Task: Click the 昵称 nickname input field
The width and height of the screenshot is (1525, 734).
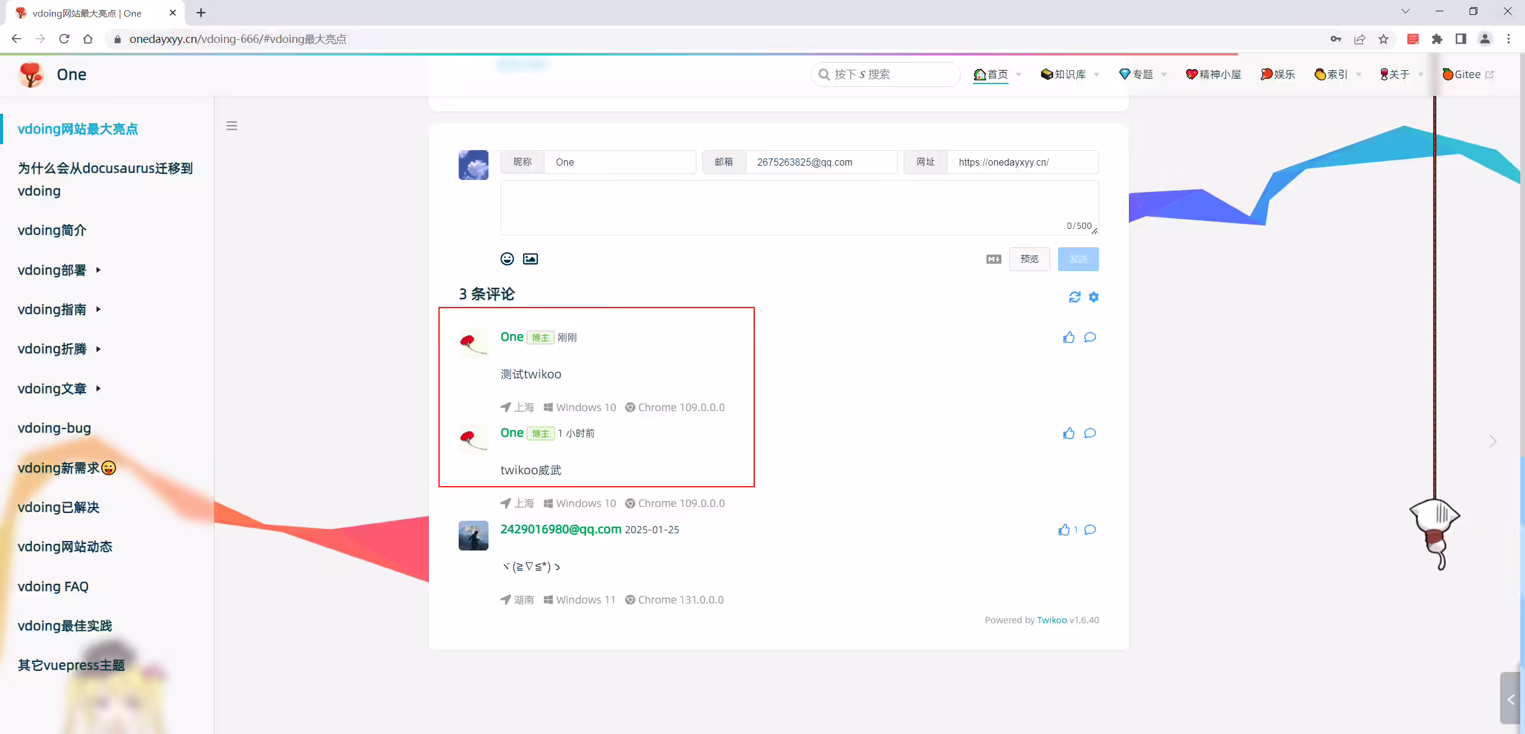Action: click(x=620, y=162)
